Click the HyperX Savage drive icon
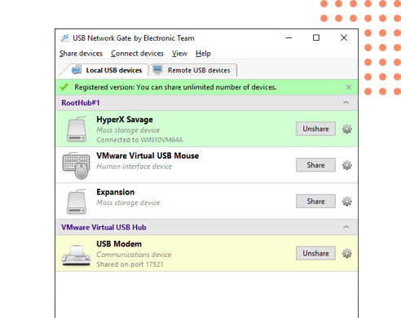The height and width of the screenshot is (318, 401). coord(77,129)
